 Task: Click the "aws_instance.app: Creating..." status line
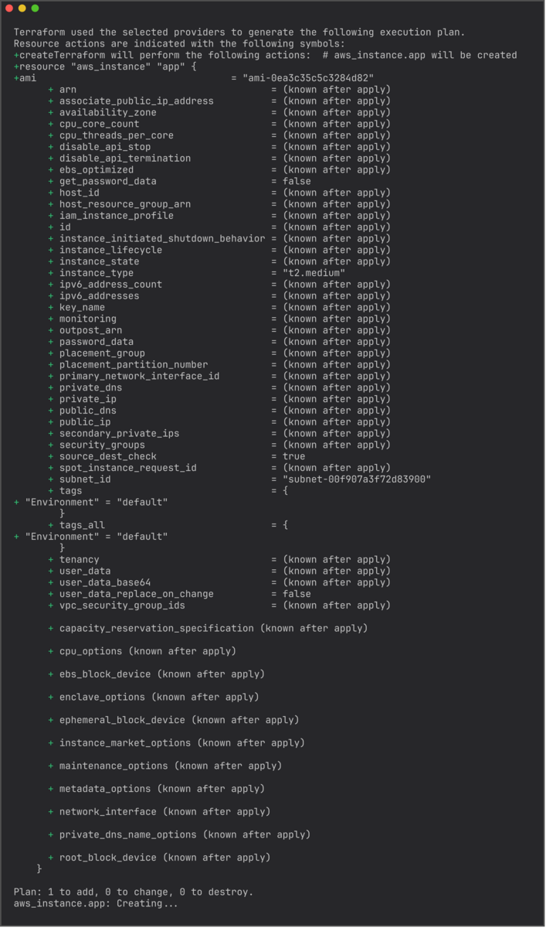96,903
